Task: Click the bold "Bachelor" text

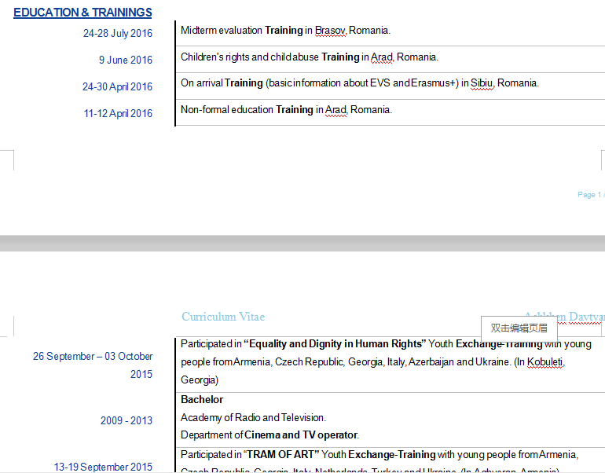Action: tap(202, 399)
